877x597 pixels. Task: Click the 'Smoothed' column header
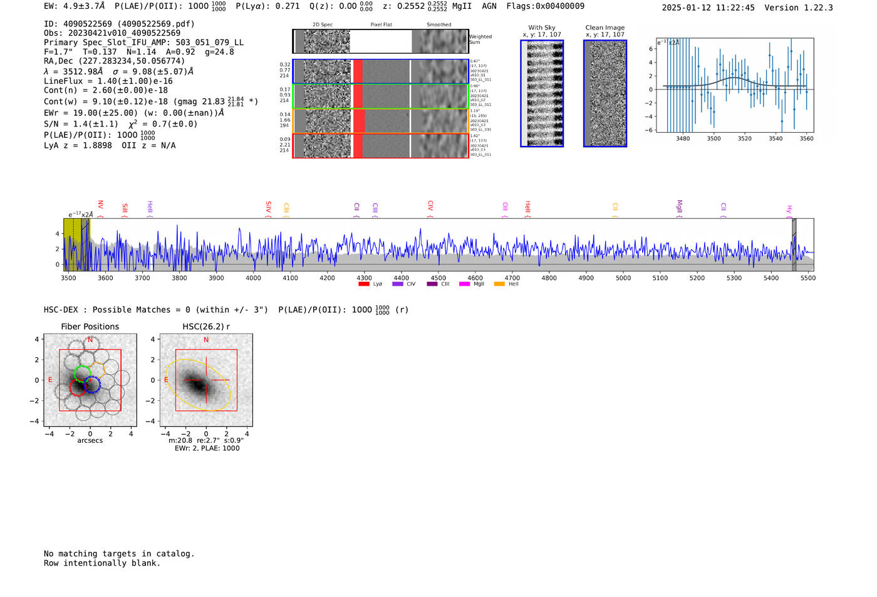click(438, 25)
